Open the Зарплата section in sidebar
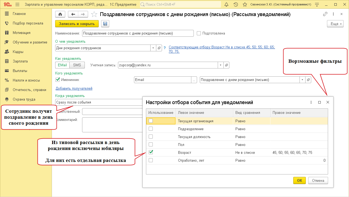The height and width of the screenshot is (197, 349). click(x=20, y=61)
